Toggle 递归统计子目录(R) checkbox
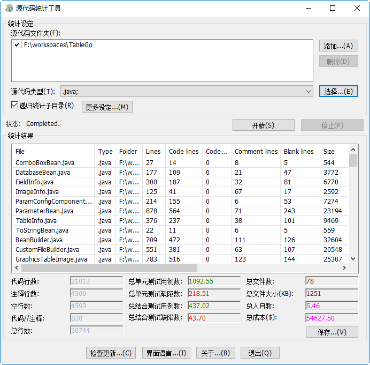The width and height of the screenshot is (370, 365). [14, 105]
